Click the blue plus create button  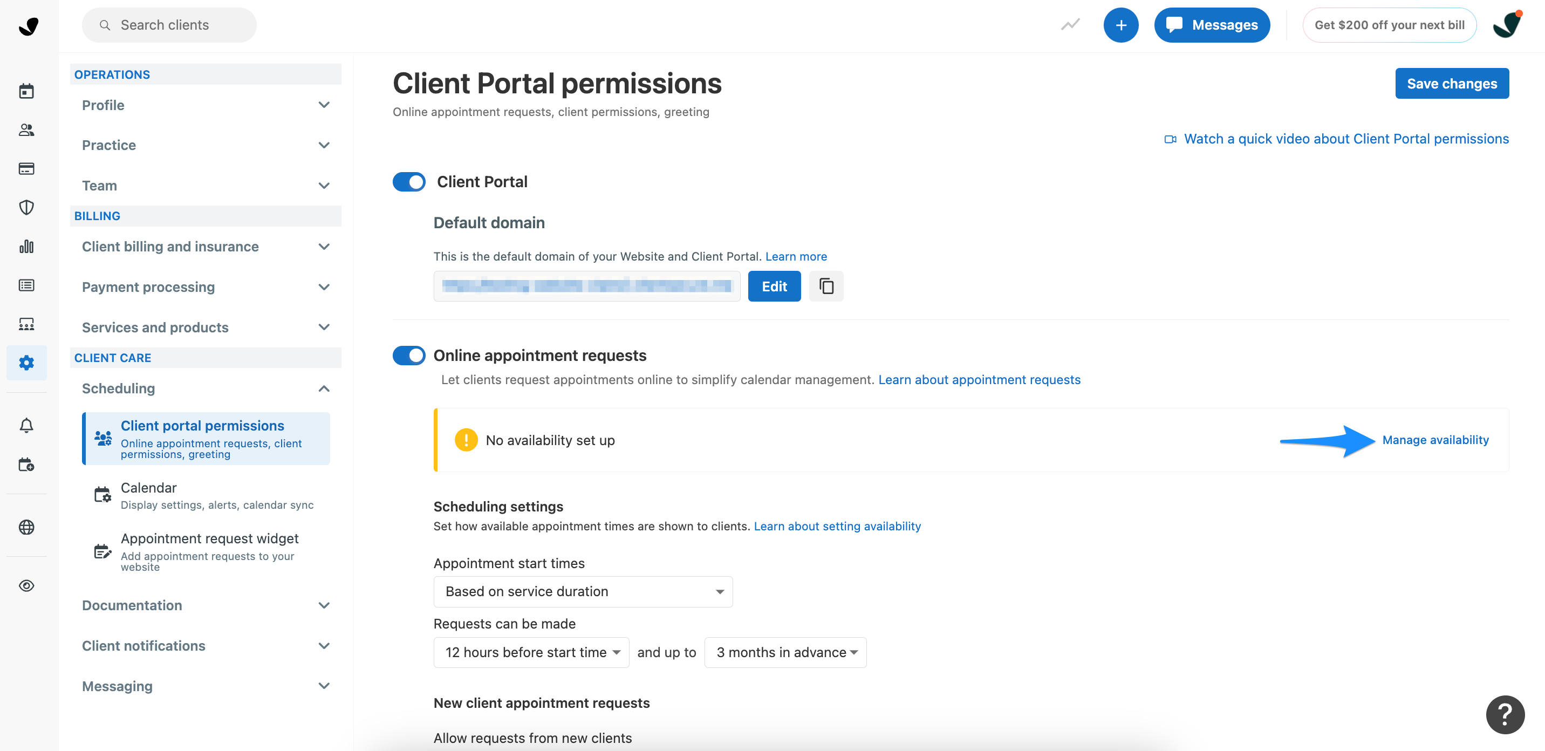pos(1121,25)
